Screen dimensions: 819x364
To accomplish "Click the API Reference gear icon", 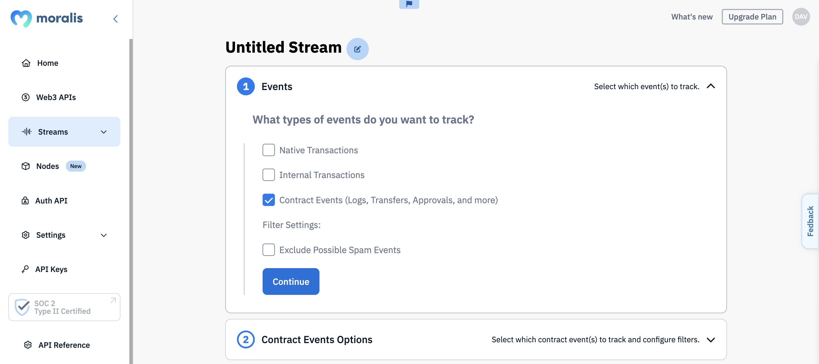I will [28, 345].
